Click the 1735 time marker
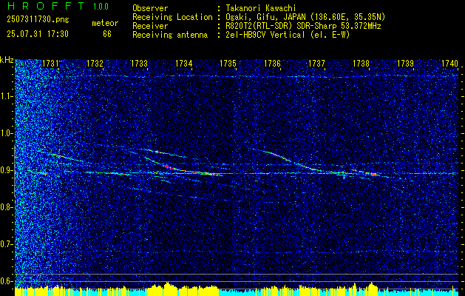 228,64
